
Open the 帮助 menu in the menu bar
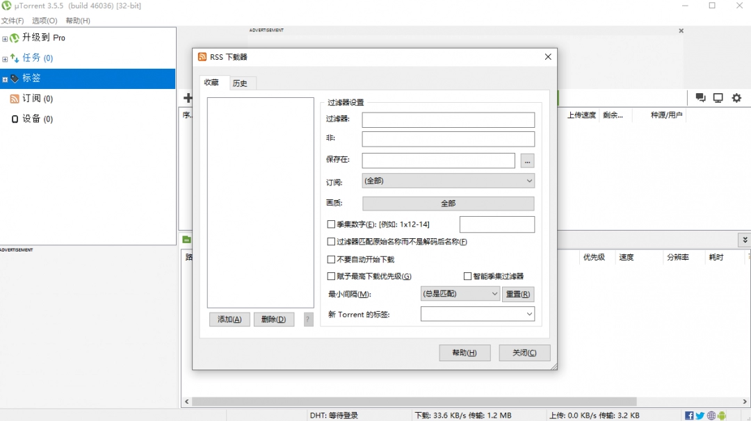pyautogui.click(x=76, y=20)
